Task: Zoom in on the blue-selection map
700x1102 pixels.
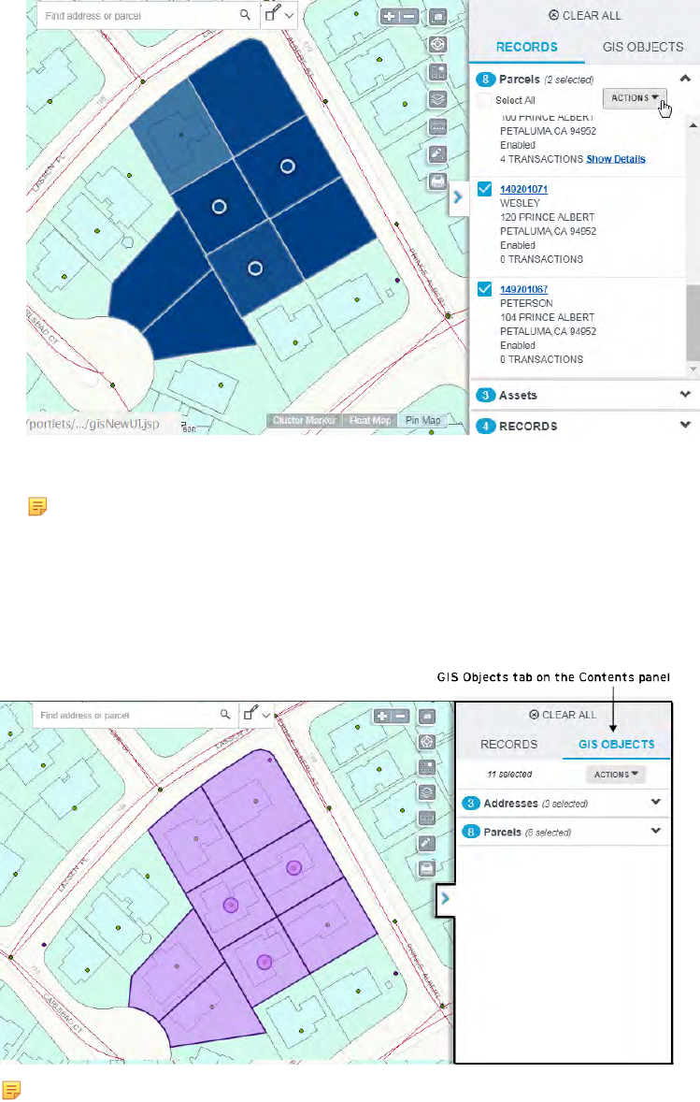Action: pyautogui.click(x=390, y=16)
